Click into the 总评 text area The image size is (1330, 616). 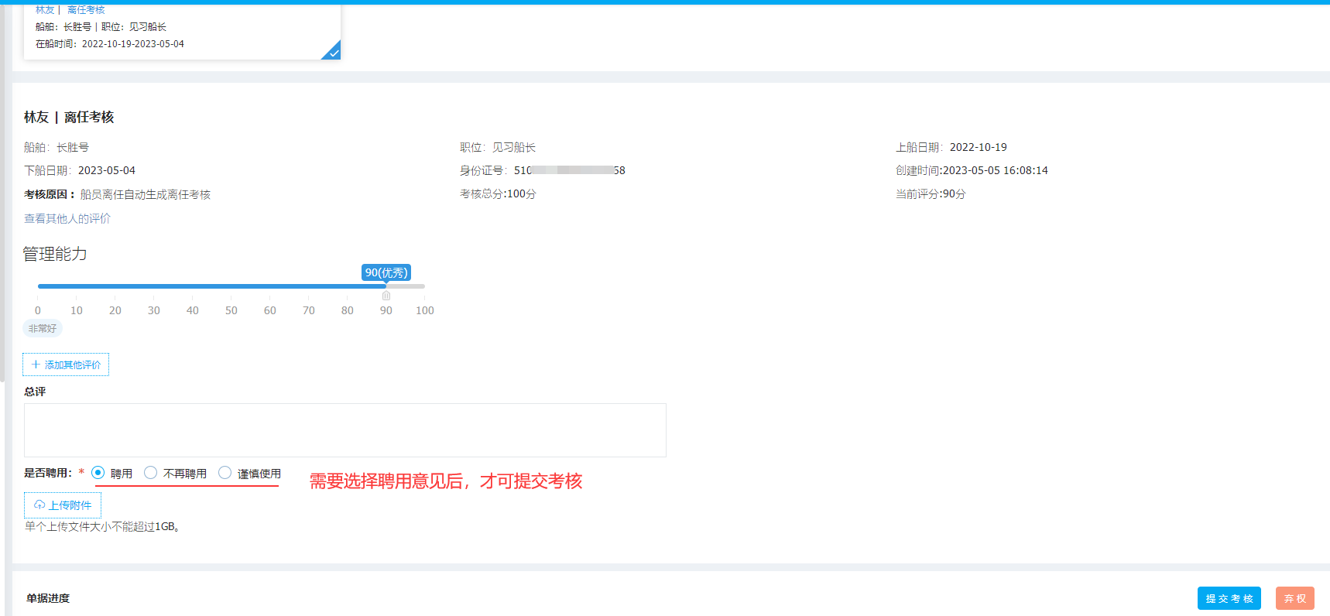click(x=344, y=430)
